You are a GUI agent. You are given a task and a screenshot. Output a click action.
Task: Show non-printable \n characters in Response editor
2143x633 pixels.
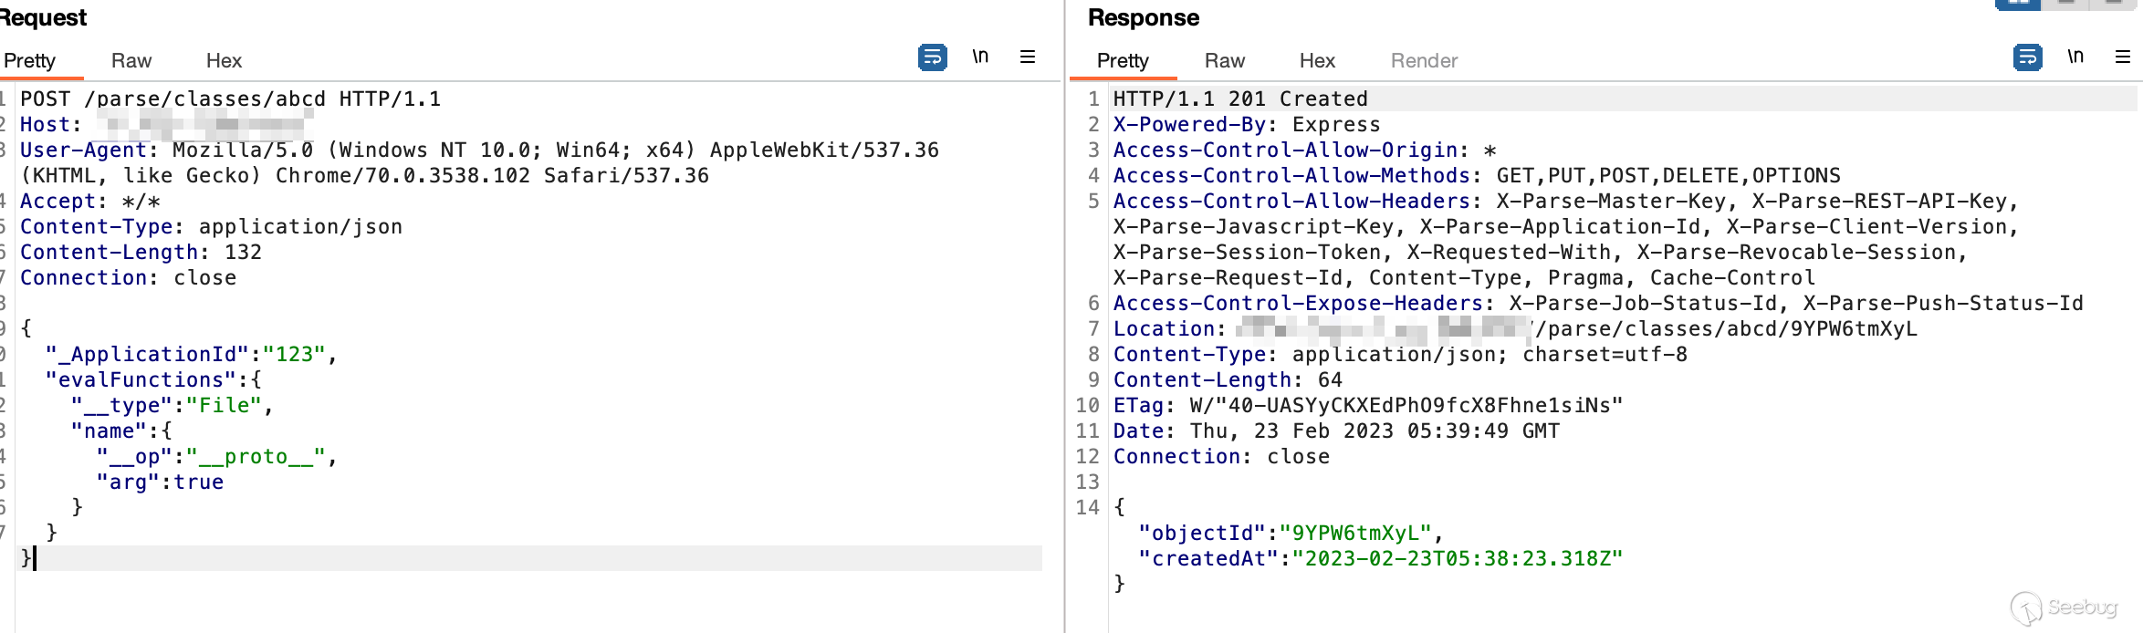click(2075, 57)
